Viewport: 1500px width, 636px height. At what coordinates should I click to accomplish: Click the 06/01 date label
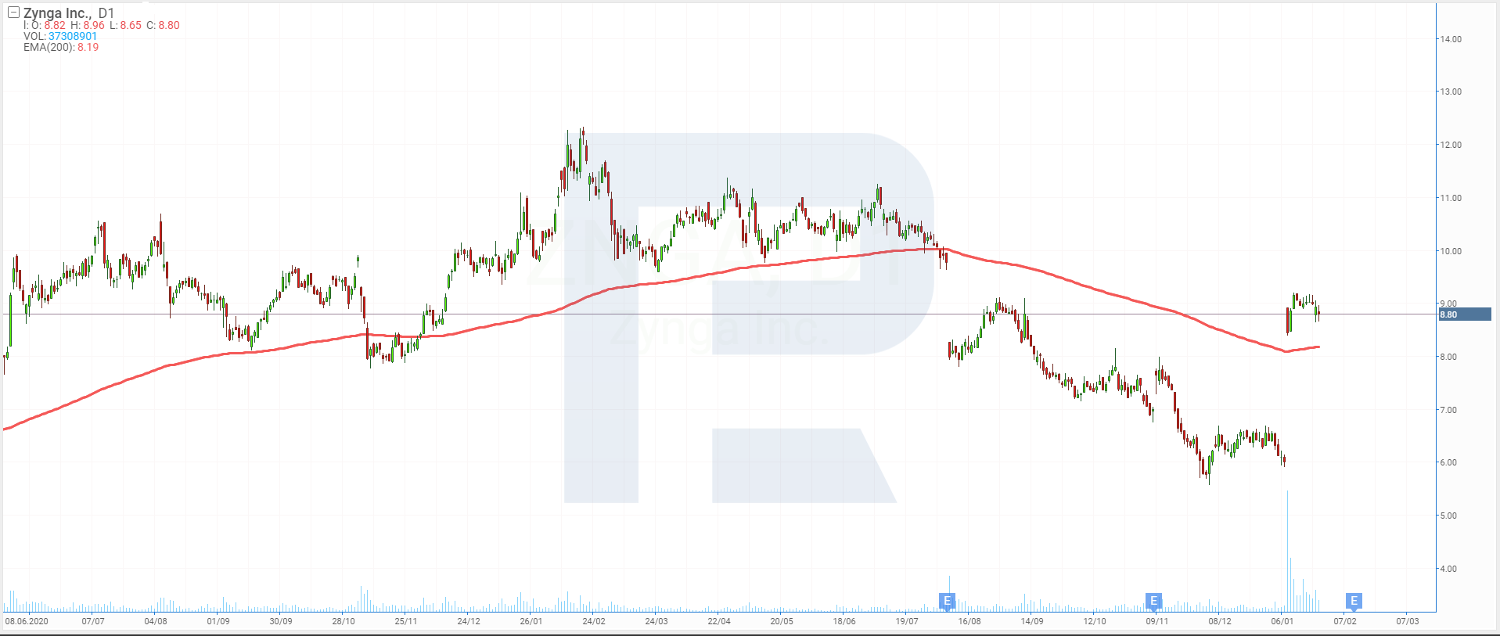1282,621
